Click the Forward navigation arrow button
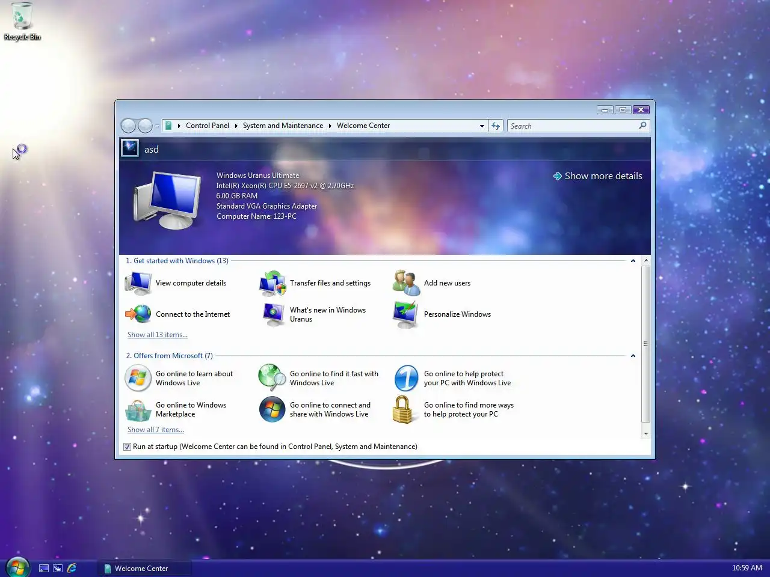Image resolution: width=770 pixels, height=577 pixels. [x=146, y=126]
